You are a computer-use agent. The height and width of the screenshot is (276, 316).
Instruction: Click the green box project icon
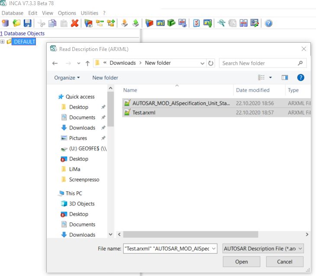pyautogui.click(x=171, y=23)
